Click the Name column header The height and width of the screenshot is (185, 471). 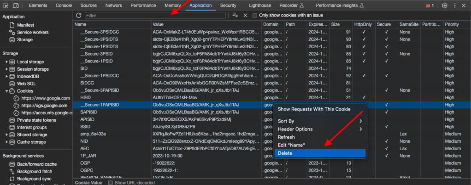coord(81,24)
